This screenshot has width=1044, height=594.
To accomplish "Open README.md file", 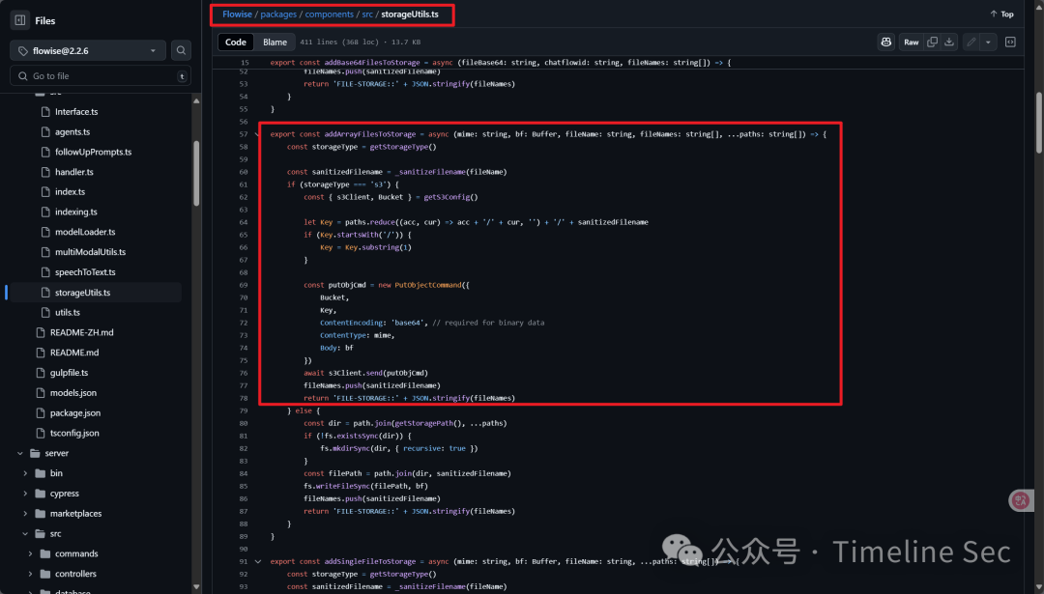I will (x=74, y=352).
